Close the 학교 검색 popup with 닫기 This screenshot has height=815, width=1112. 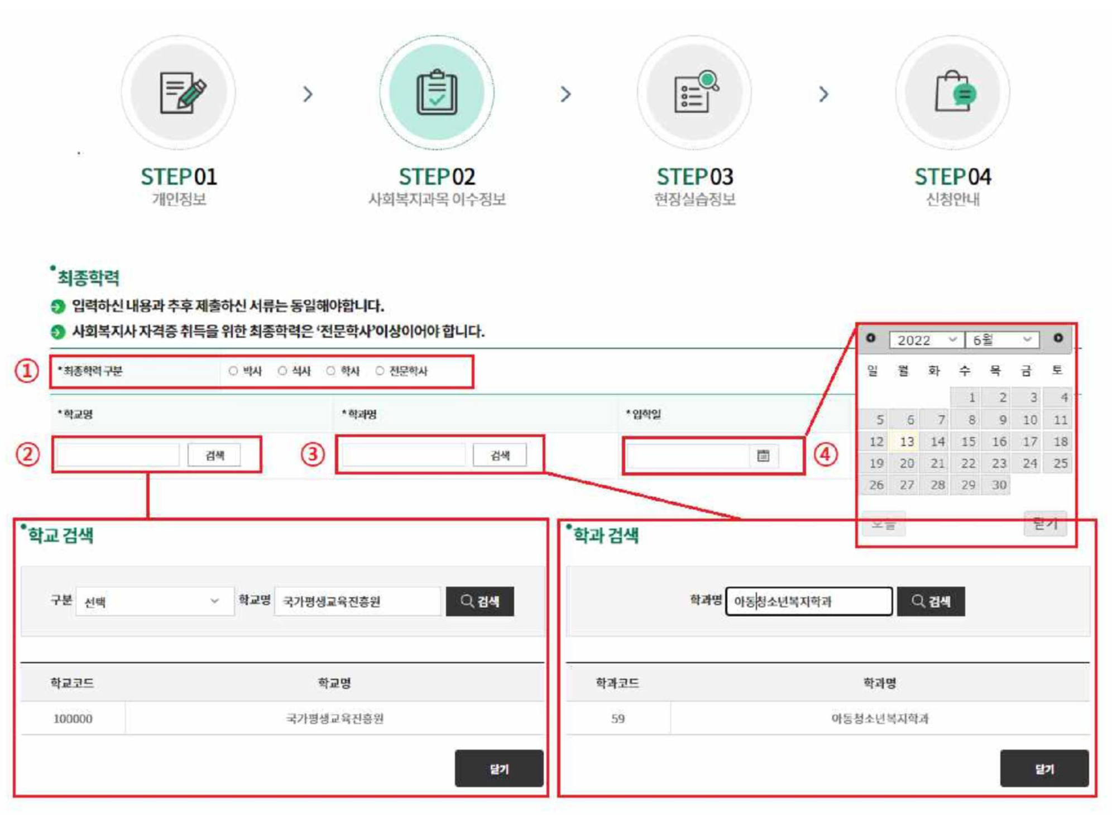[x=499, y=769]
